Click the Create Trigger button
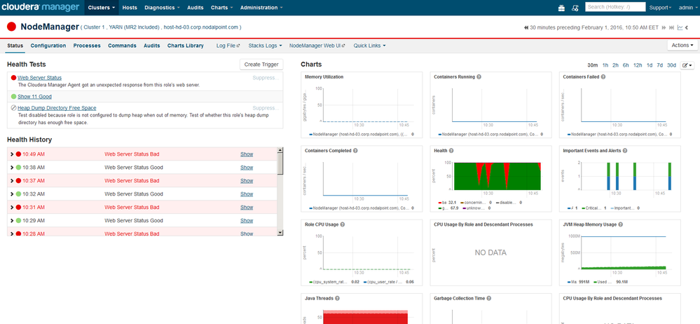 tap(261, 65)
